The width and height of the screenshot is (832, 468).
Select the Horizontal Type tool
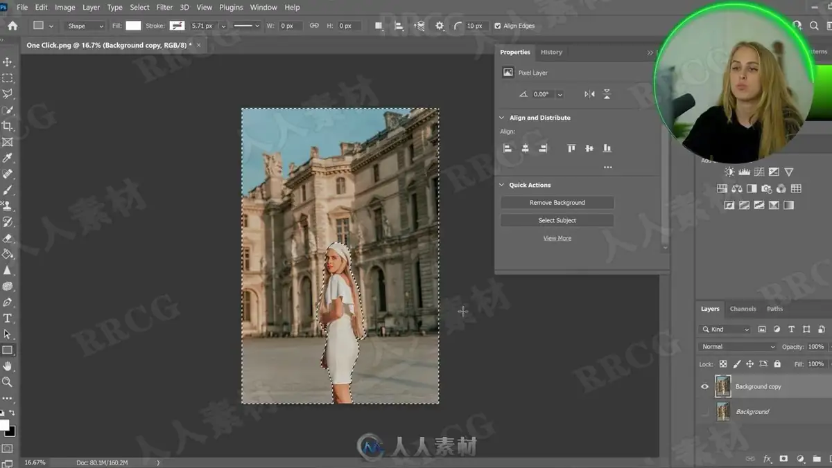pos(8,318)
